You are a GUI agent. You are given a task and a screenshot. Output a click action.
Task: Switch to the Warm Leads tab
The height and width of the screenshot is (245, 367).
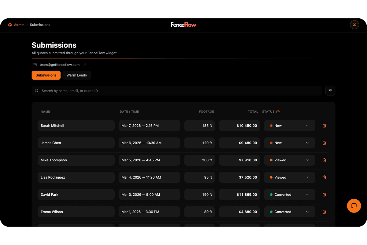pos(76,75)
